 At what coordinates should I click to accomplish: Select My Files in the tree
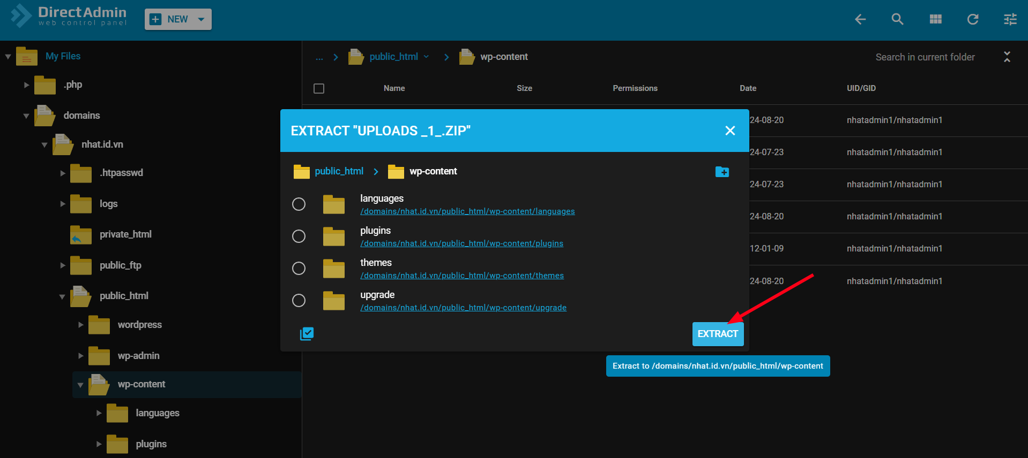pyautogui.click(x=63, y=56)
